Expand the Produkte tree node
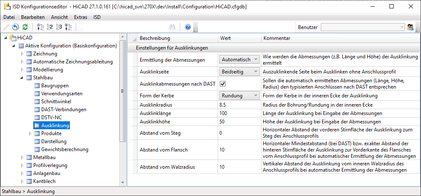Screen dimensions: 421x196 [30, 133]
